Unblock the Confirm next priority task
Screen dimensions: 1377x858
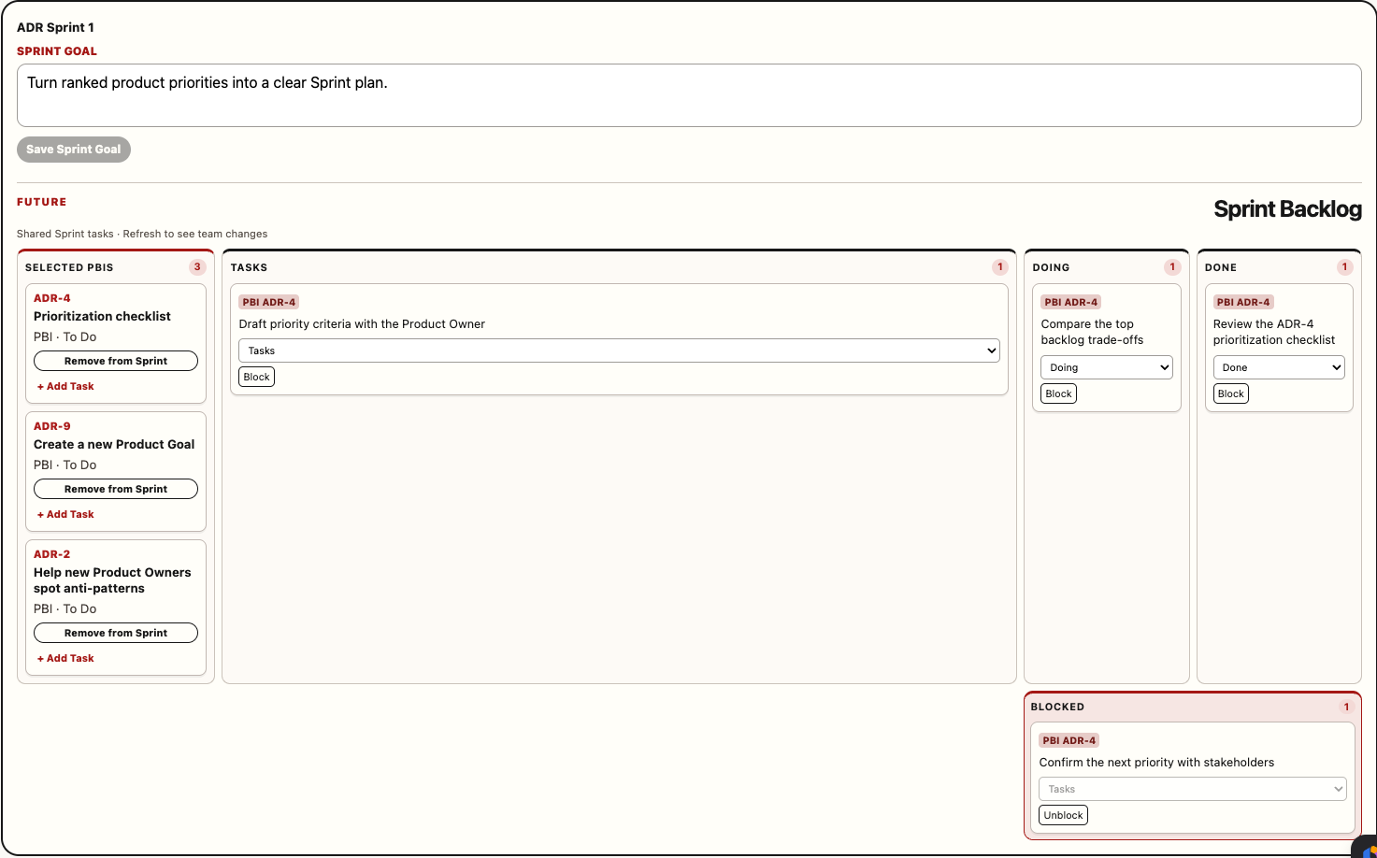click(1063, 815)
